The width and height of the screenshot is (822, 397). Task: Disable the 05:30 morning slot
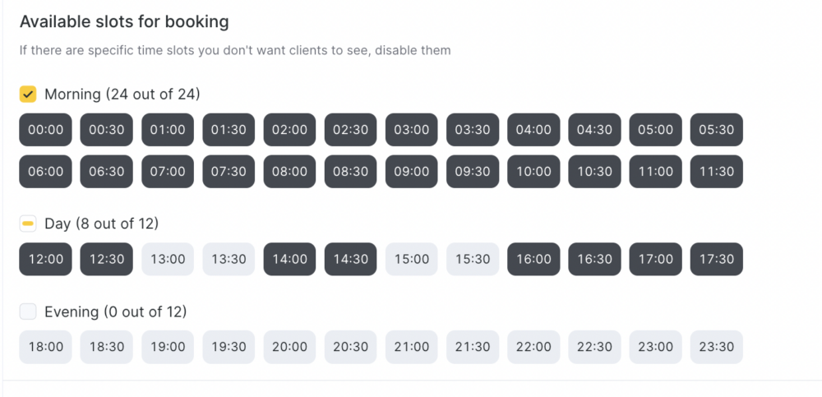coord(716,130)
